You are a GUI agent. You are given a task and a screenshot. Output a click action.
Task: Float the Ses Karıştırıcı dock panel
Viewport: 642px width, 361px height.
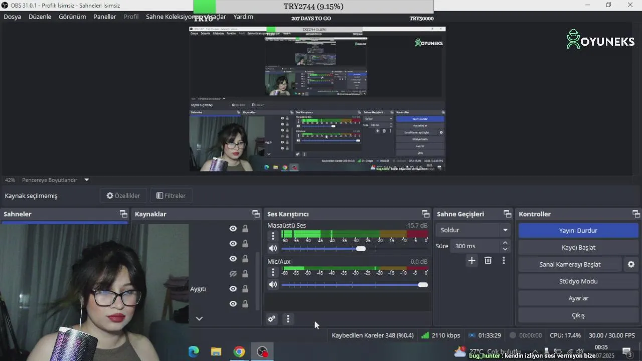pyautogui.click(x=425, y=214)
